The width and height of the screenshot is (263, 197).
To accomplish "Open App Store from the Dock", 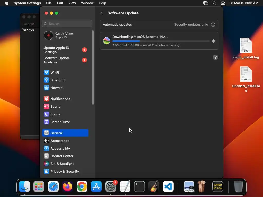I will click(x=96, y=186).
